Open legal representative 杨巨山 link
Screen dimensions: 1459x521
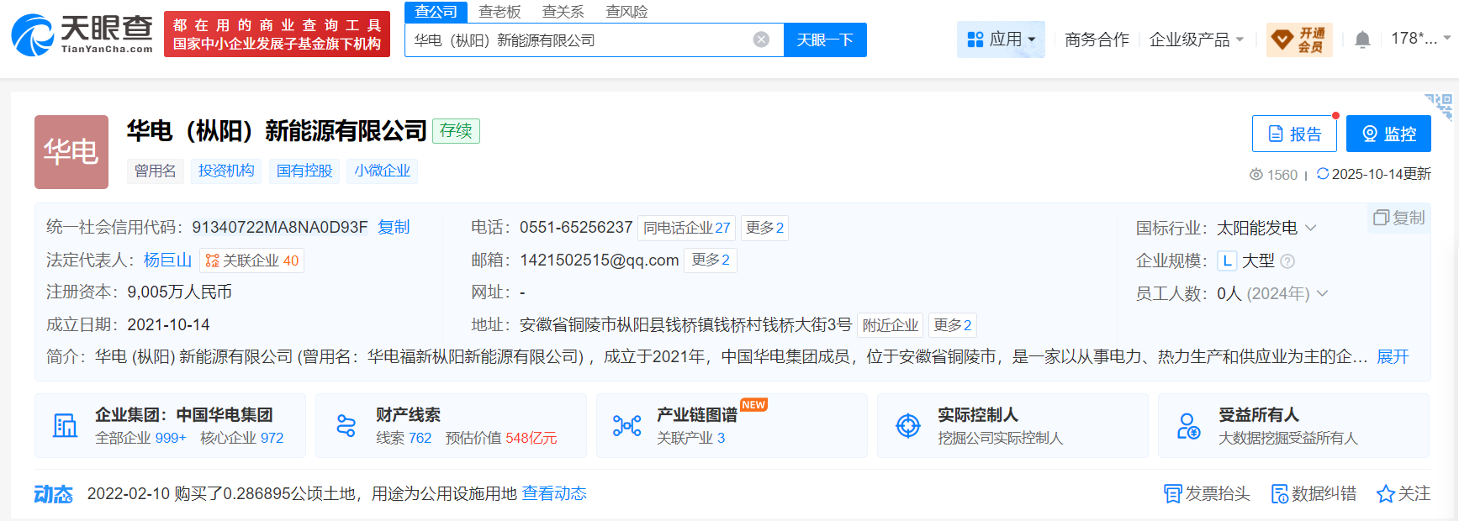click(x=167, y=260)
